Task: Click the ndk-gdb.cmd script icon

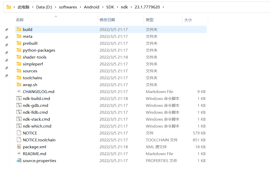Action: (19, 105)
